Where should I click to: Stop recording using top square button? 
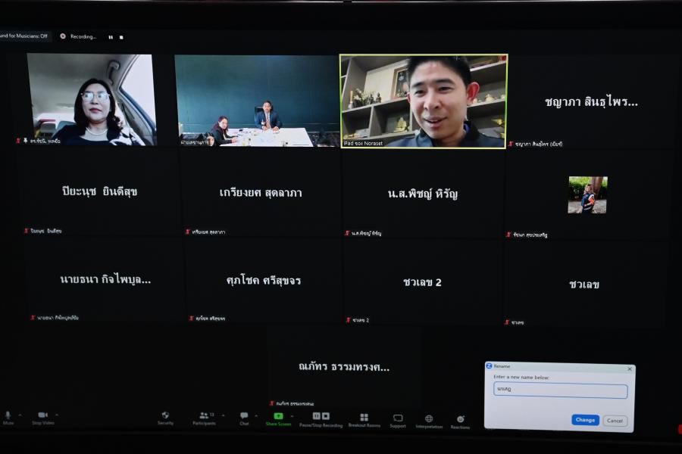tap(121, 37)
